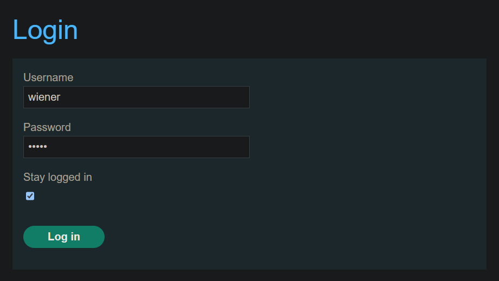Viewport: 499px width, 281px height.
Task: Focus the Password input field
Action: pos(136,147)
